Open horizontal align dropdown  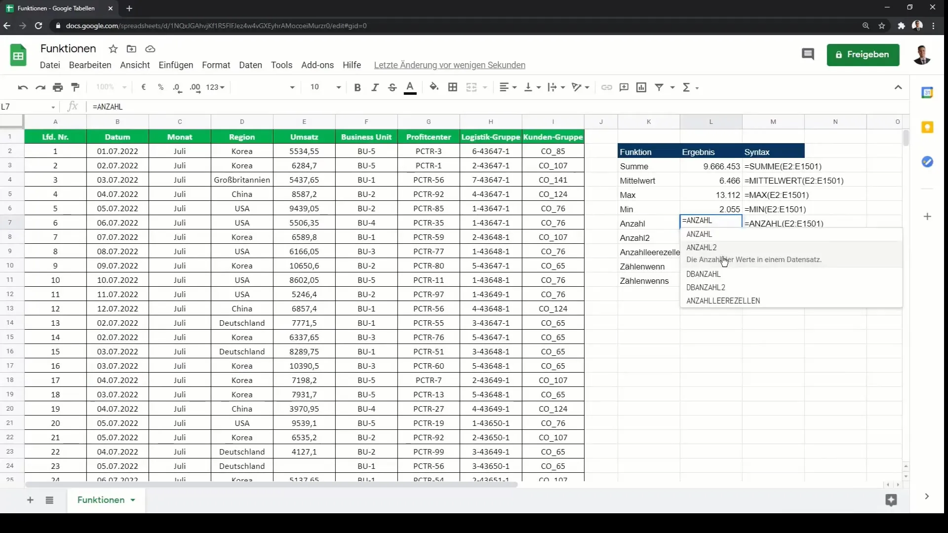click(508, 87)
